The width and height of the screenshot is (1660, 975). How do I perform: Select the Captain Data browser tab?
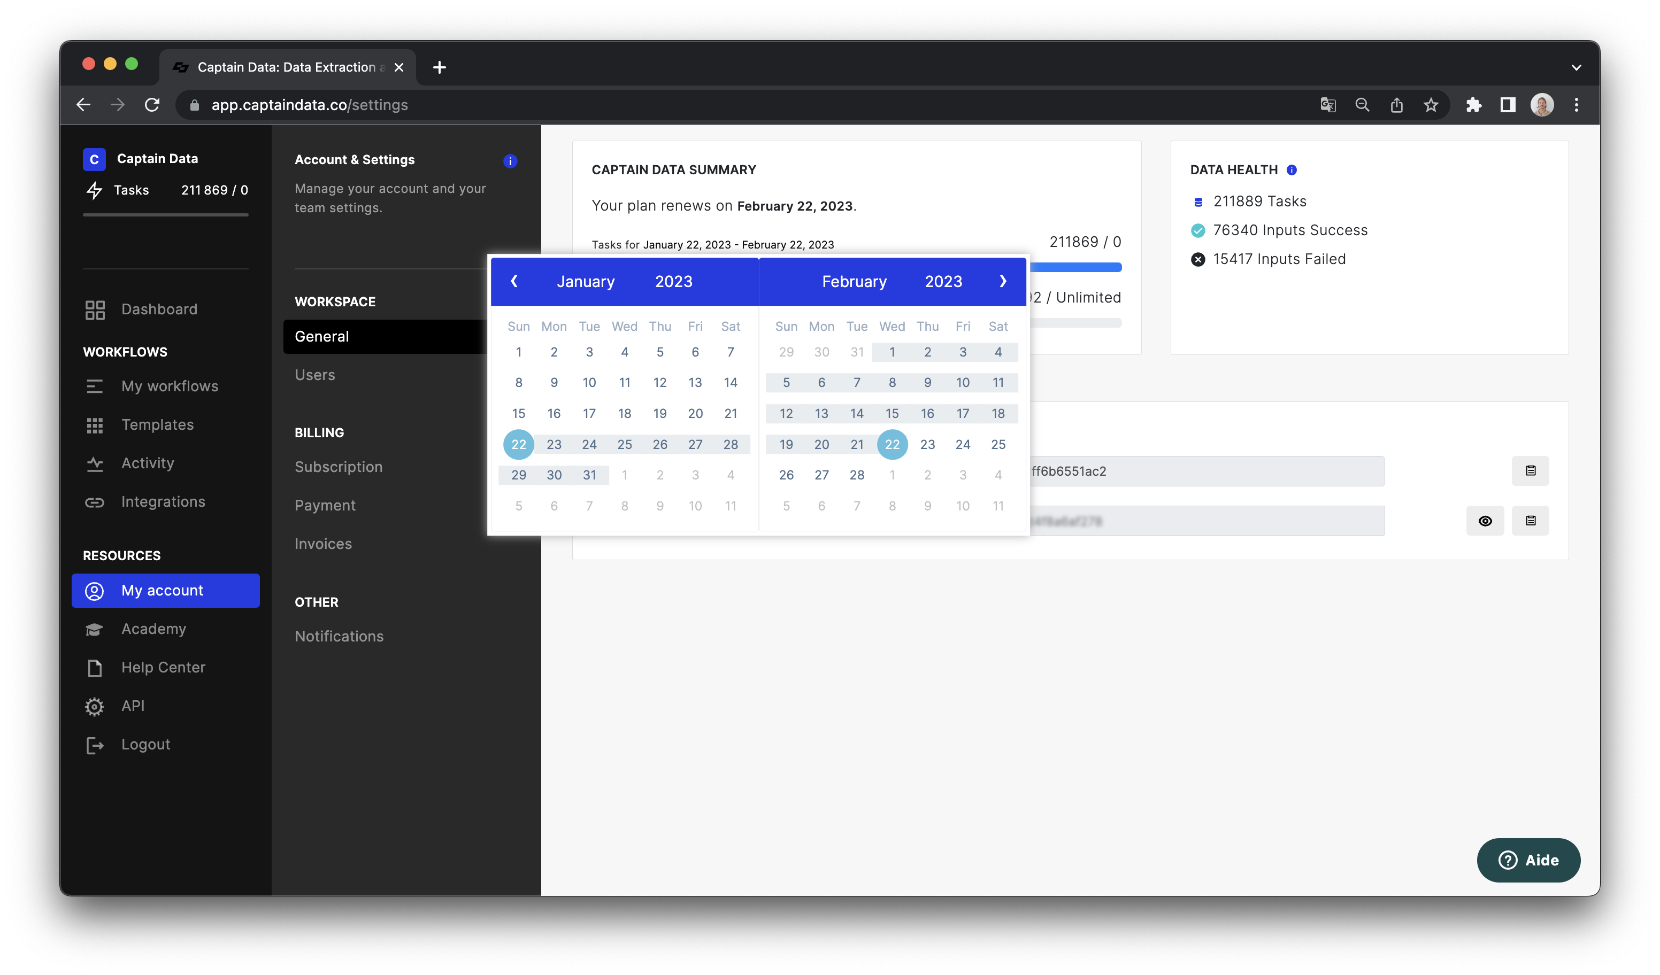pos(287,67)
